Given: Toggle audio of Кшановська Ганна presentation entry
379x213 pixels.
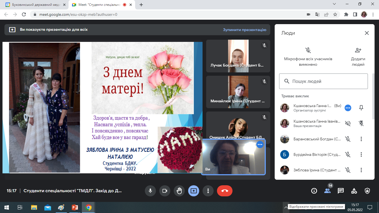Looking at the screenshot, I should click(x=348, y=123).
